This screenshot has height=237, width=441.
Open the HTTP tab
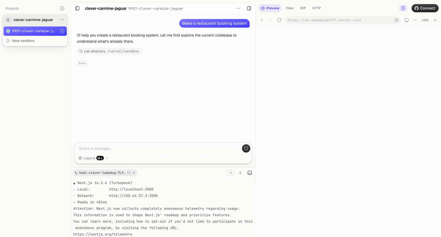coord(316,8)
